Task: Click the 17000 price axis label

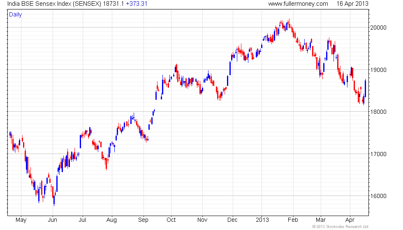Action: click(x=378, y=154)
